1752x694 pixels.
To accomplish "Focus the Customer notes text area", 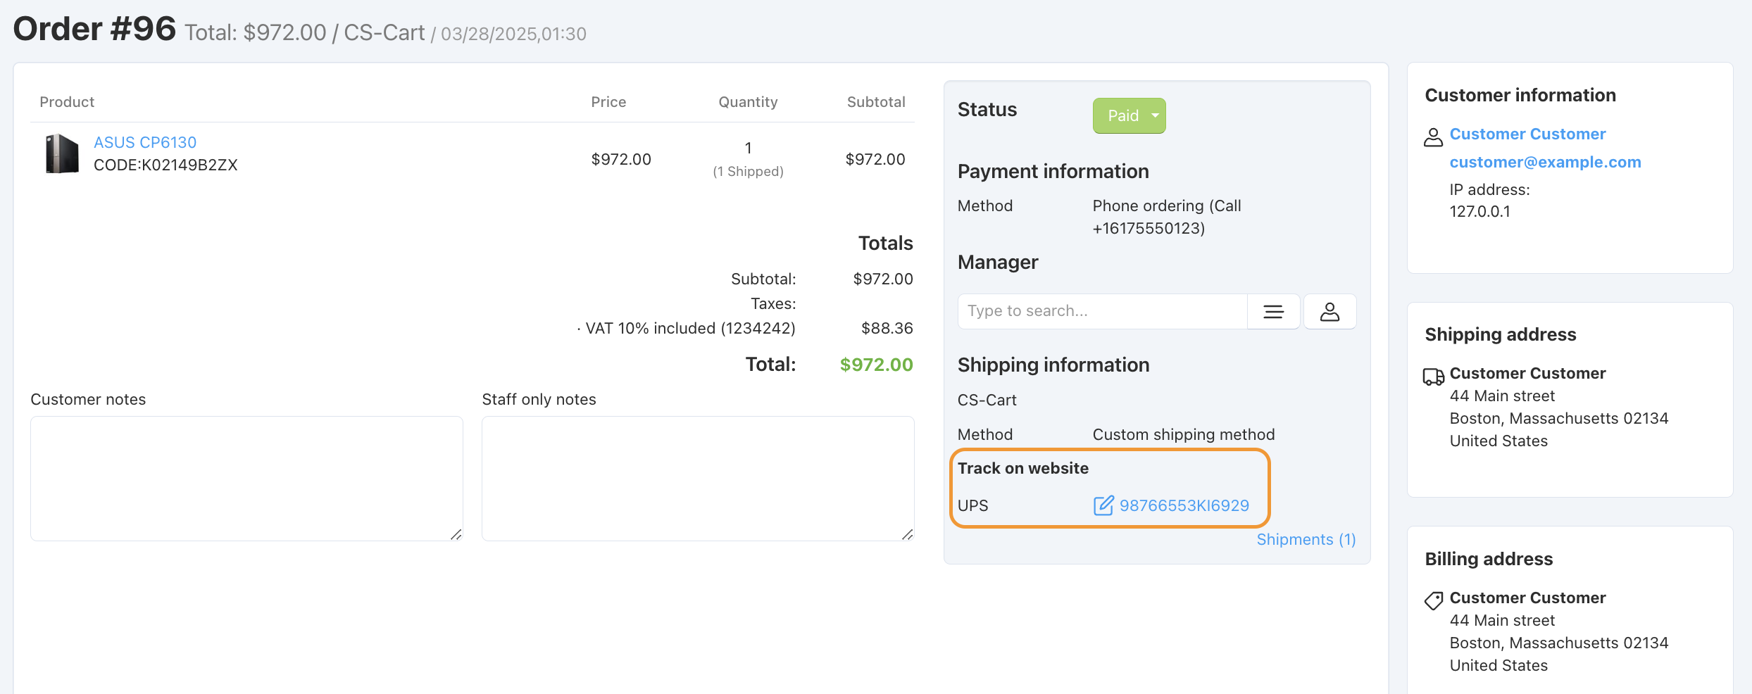I will 246,479.
